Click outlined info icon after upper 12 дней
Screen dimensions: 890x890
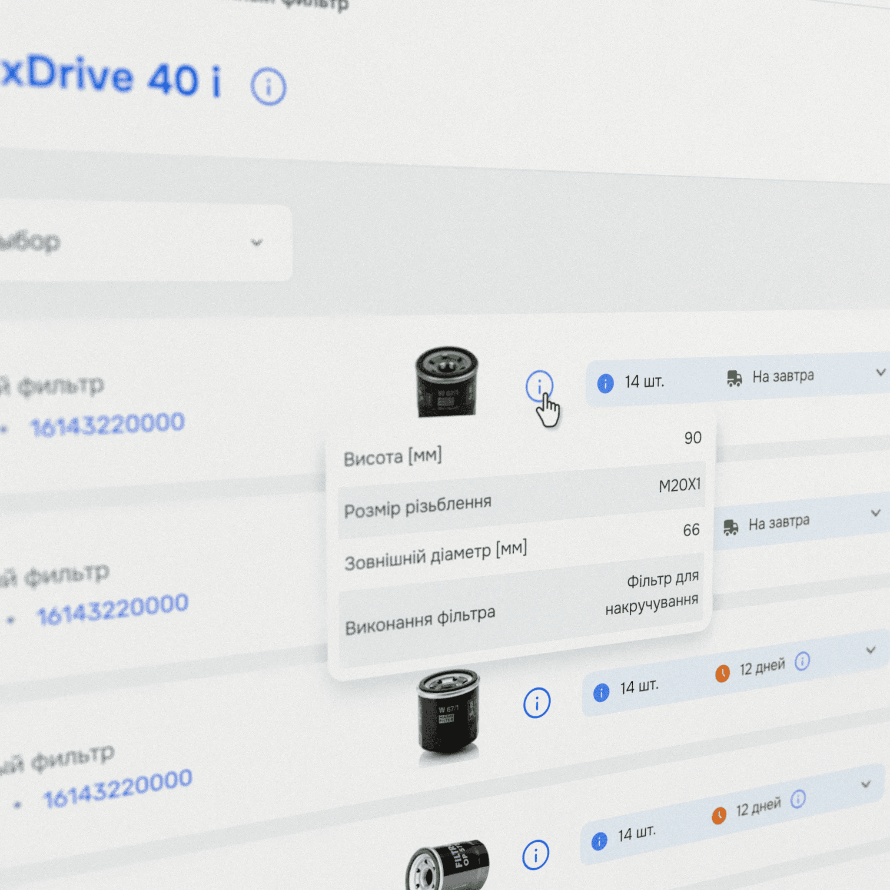click(x=802, y=661)
